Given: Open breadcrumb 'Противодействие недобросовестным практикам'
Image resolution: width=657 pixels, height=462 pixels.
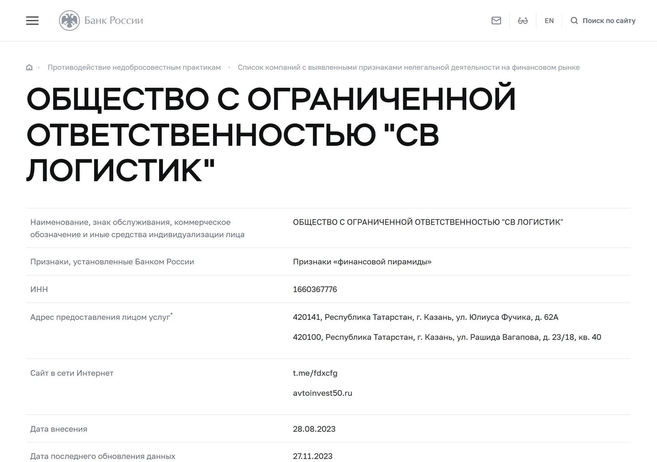Looking at the screenshot, I should click(x=134, y=67).
